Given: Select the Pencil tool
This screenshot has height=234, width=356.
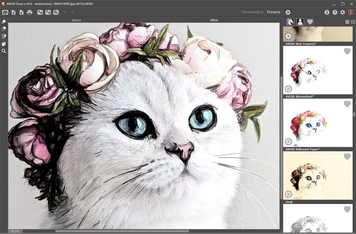Looking at the screenshot, I should [4, 21].
